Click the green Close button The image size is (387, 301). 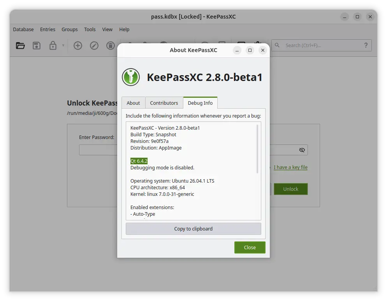250,247
